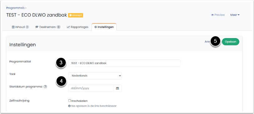Click the chart icon on the Rapportages tab
Viewport: 254px width, 114px height.
(x=68, y=27)
